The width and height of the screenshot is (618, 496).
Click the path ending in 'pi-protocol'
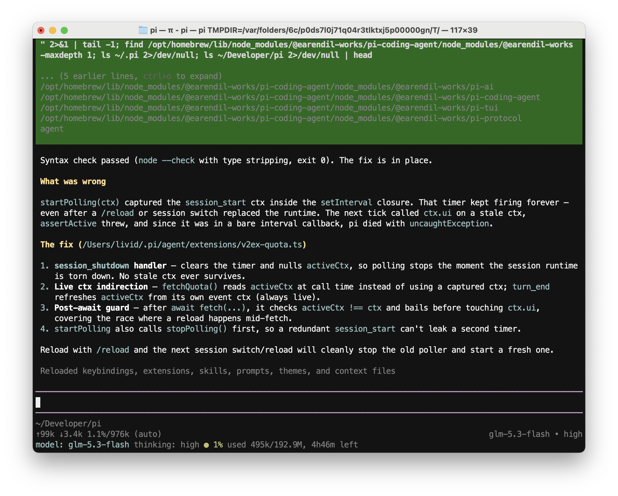coord(281,118)
